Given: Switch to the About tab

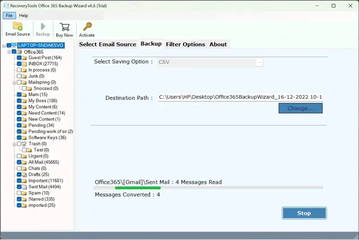Looking at the screenshot, I should click(218, 44).
